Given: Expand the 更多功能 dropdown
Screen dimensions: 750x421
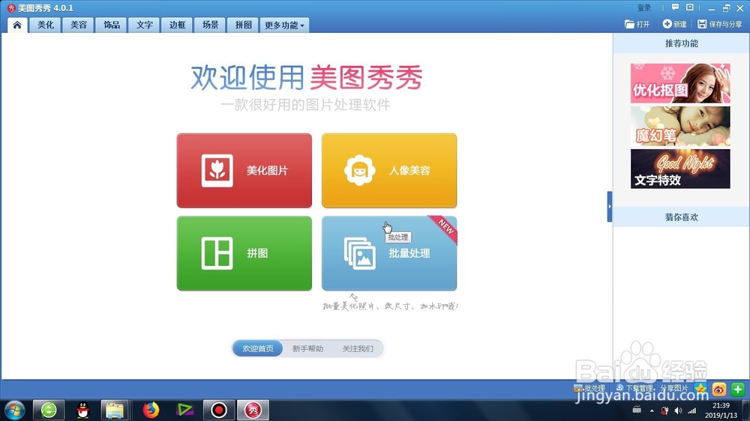Looking at the screenshot, I should point(284,25).
